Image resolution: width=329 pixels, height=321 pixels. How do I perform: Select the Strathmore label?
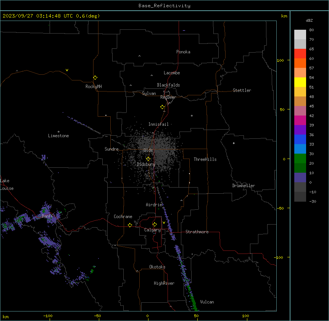[197, 232]
